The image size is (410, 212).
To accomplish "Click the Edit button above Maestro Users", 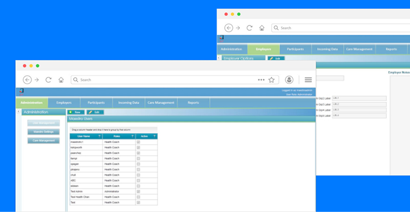I will pyautogui.click(x=95, y=112).
